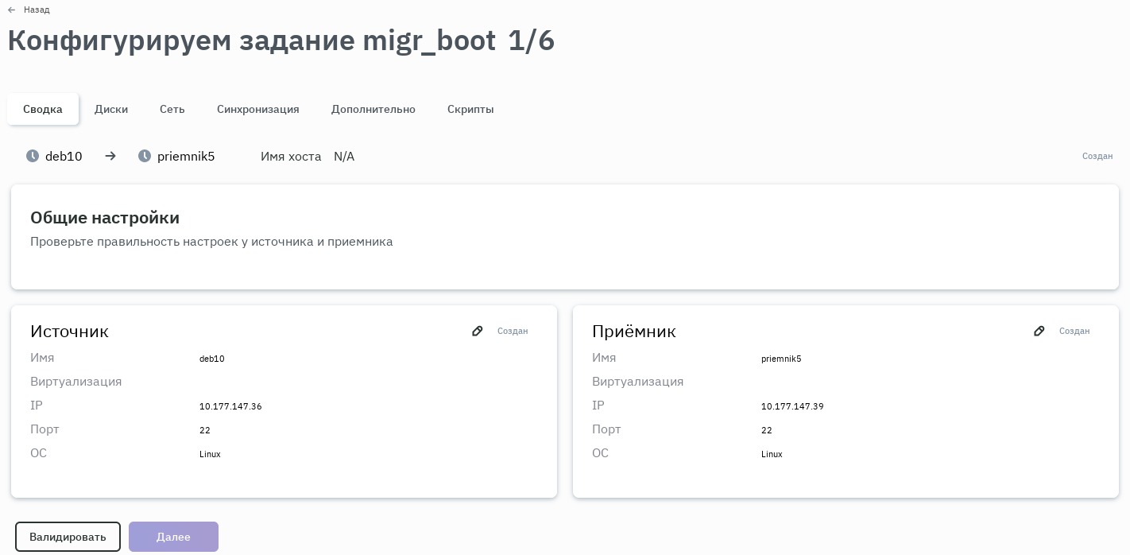The image size is (1130, 555).
Task: Select the source IP 10.177.147.36
Action: click(230, 406)
